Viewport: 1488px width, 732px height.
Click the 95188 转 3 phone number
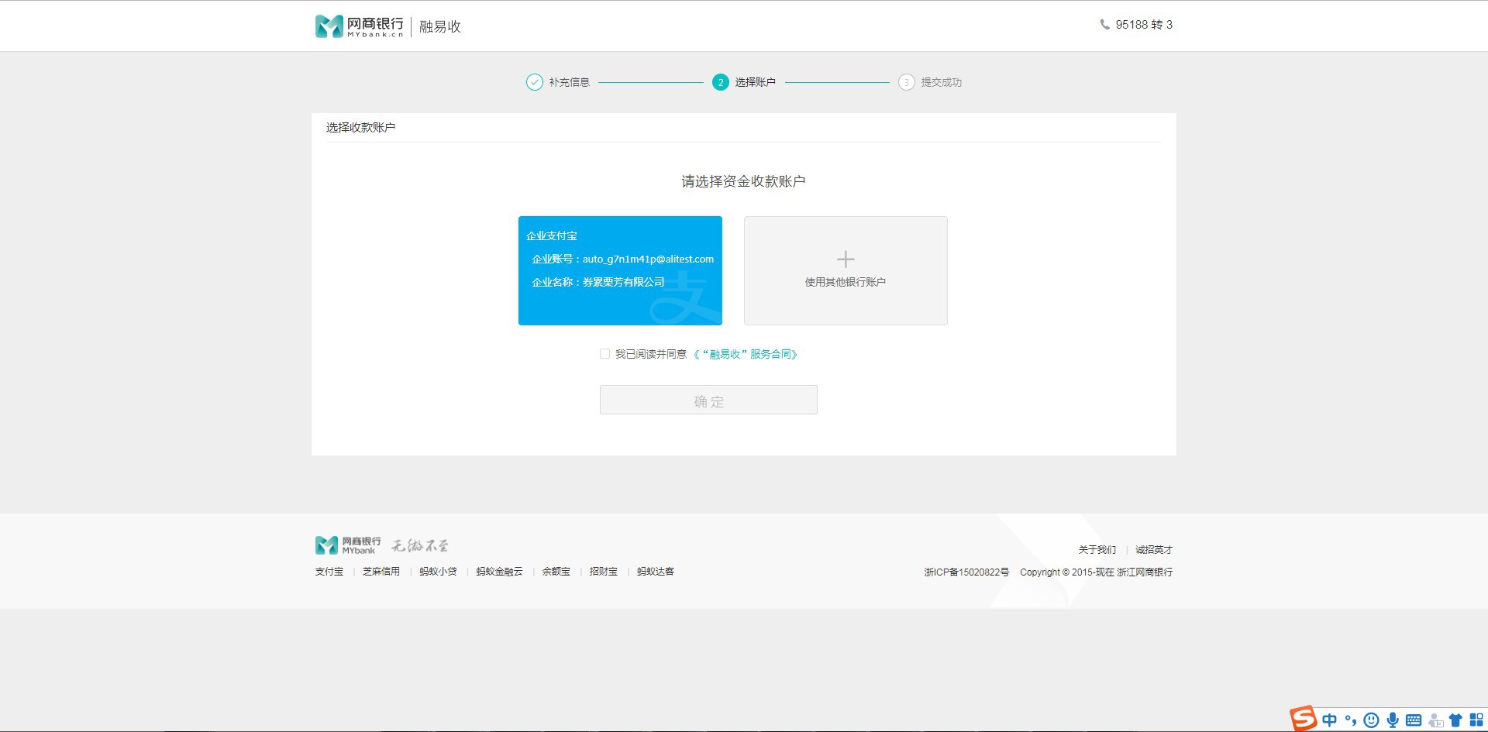[x=1144, y=25]
